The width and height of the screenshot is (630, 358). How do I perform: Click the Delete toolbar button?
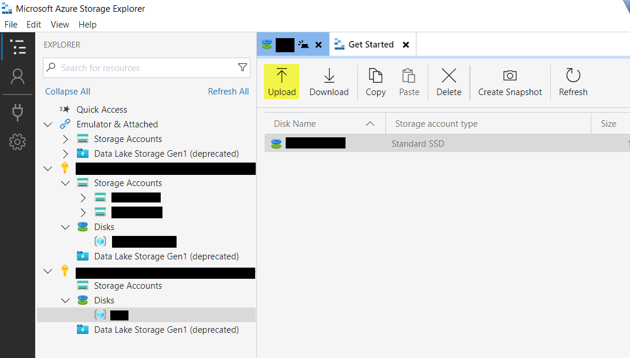449,82
